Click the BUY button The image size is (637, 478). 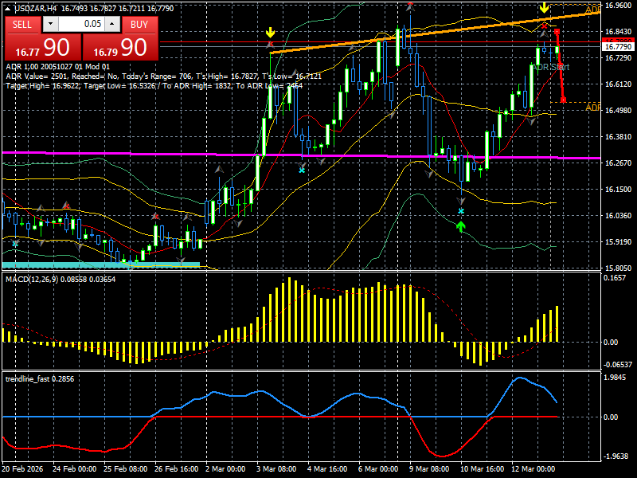(x=139, y=25)
